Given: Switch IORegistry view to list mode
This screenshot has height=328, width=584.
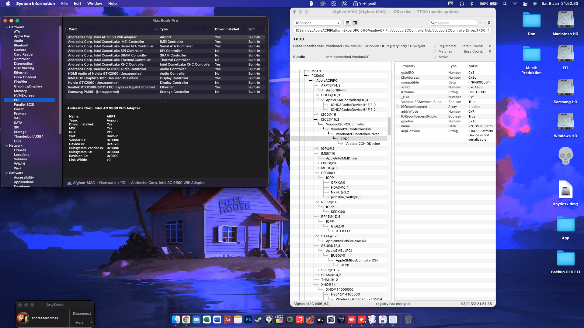Looking at the screenshot, I should [x=347, y=23].
